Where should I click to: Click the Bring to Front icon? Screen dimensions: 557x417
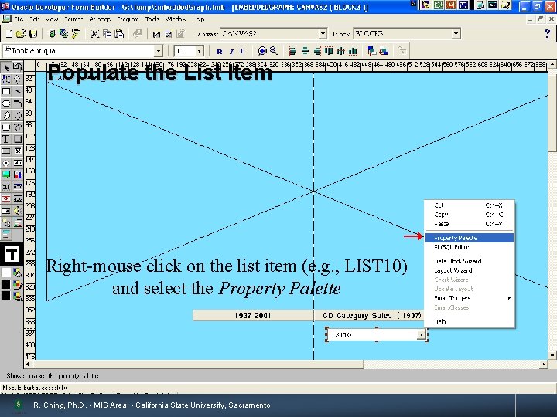tap(371, 51)
